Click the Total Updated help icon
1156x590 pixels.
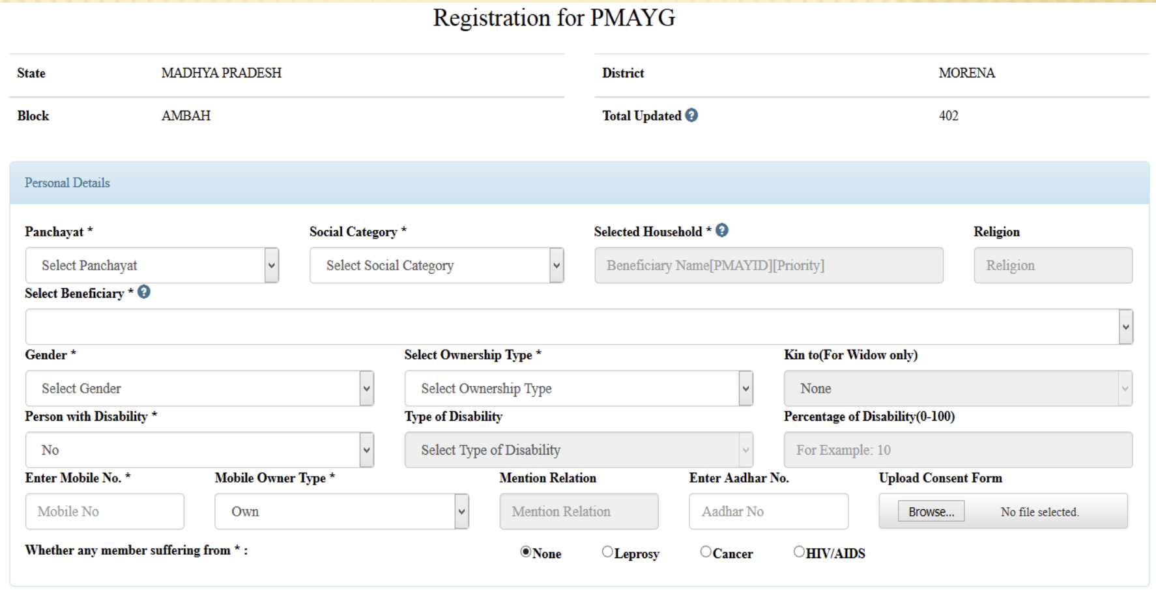(x=692, y=115)
